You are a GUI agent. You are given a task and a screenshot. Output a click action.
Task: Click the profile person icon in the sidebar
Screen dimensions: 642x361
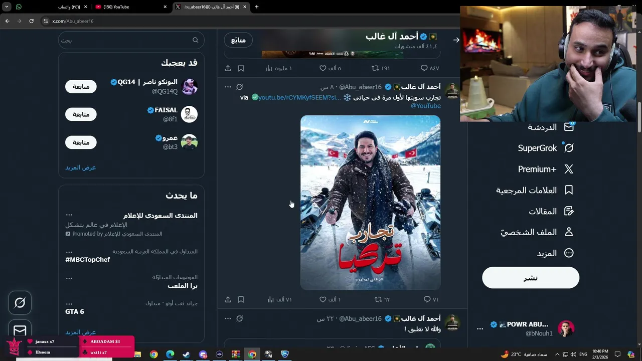click(x=569, y=232)
